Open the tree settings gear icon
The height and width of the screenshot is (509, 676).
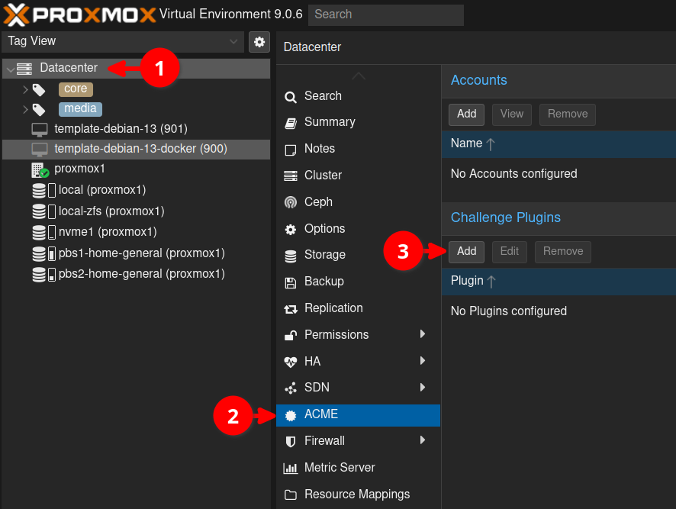(x=259, y=42)
